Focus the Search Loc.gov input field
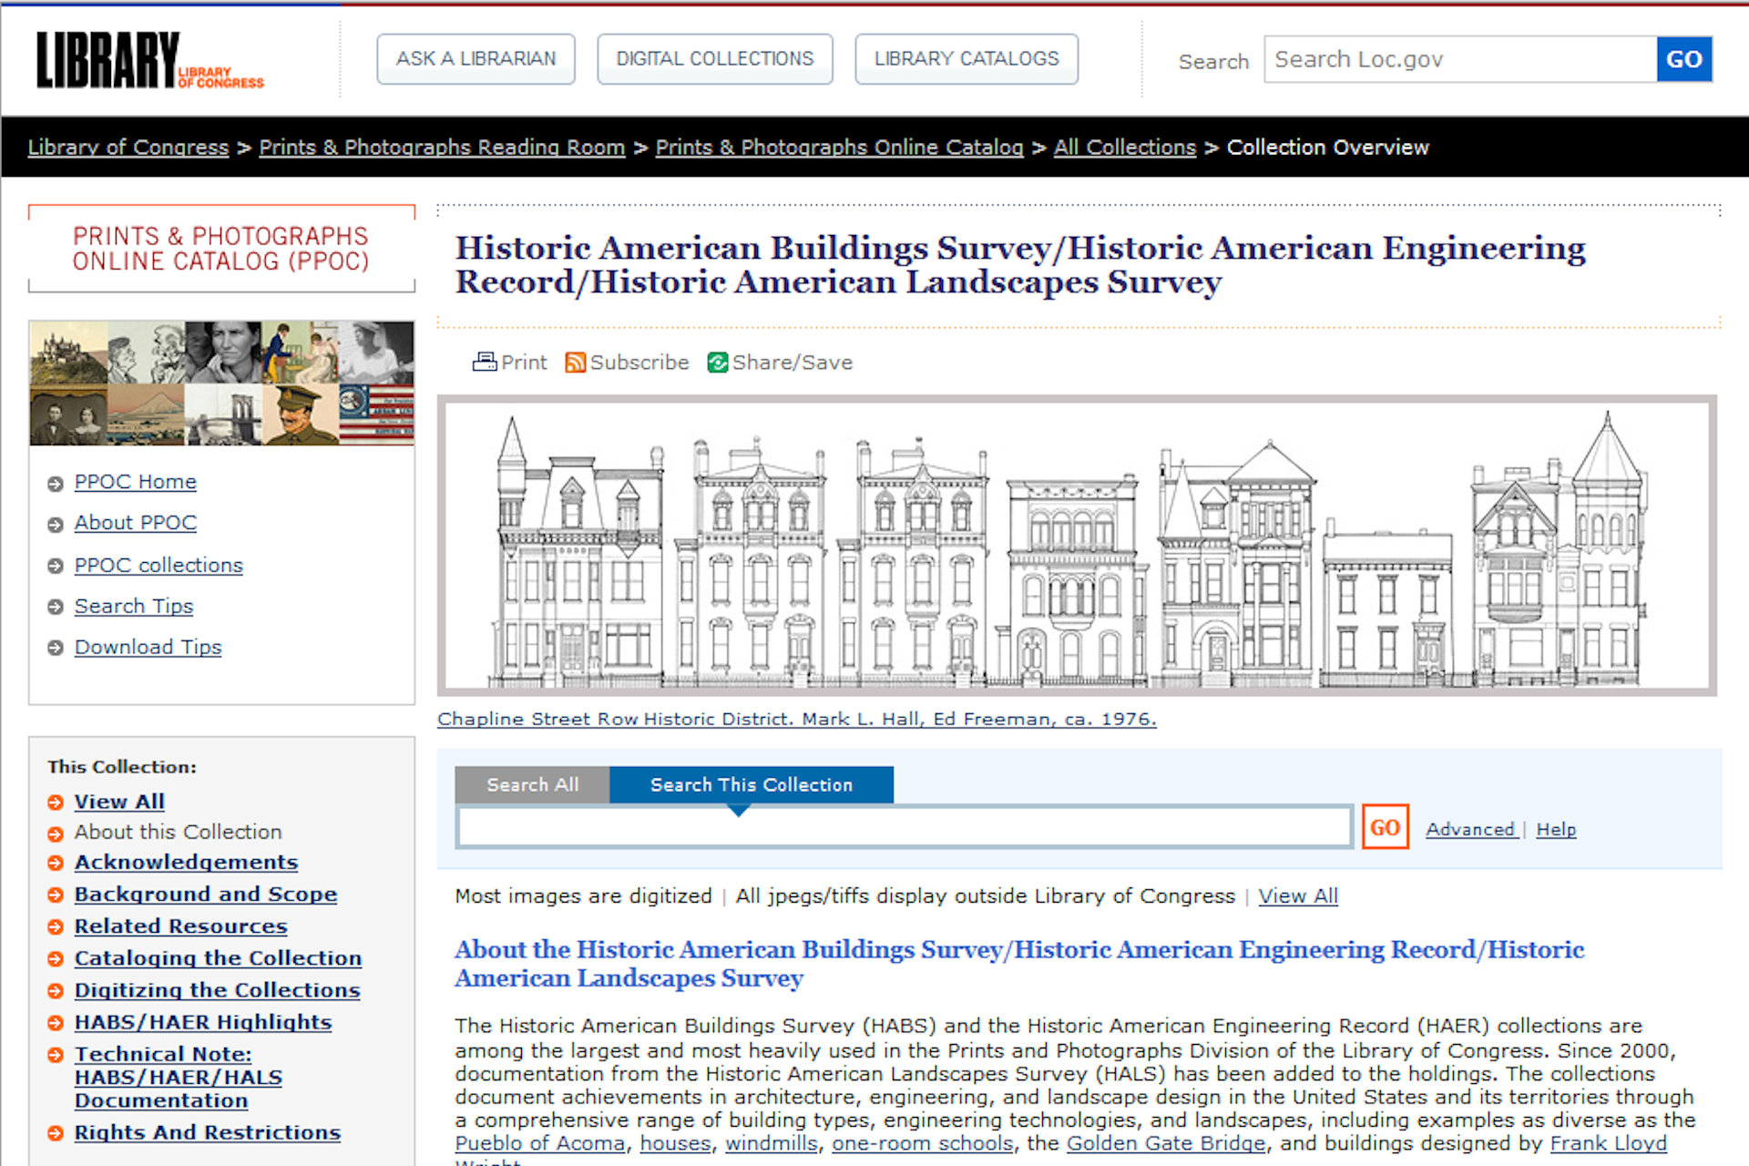1749x1166 pixels. click(x=1460, y=59)
